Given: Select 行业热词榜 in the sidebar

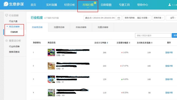Looking at the screenshot, I should (x=14, y=47).
